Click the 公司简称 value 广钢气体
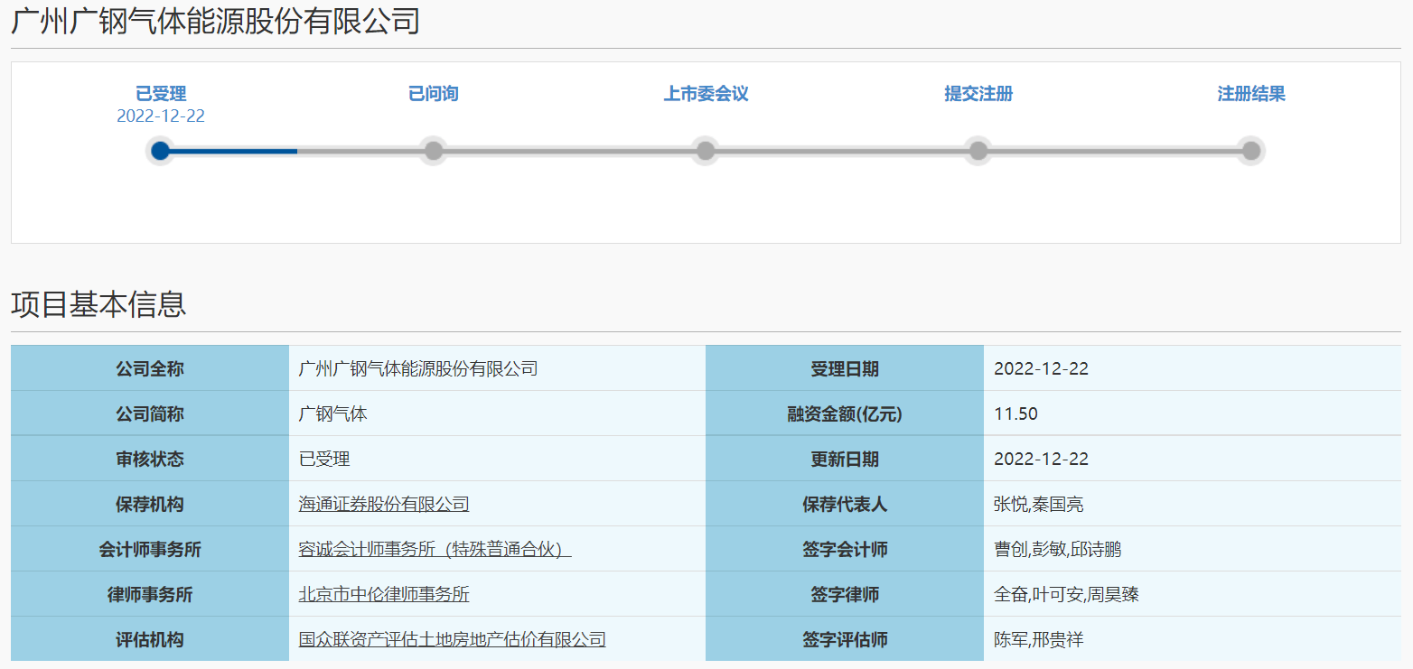The height and width of the screenshot is (669, 1413). coord(324,413)
